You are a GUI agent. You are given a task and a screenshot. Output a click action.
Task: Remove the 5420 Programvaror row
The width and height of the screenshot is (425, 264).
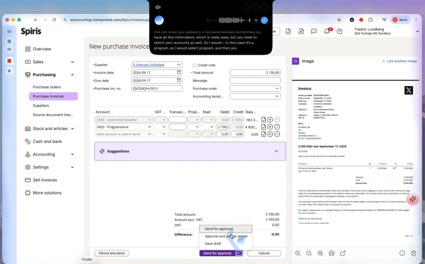click(277, 127)
